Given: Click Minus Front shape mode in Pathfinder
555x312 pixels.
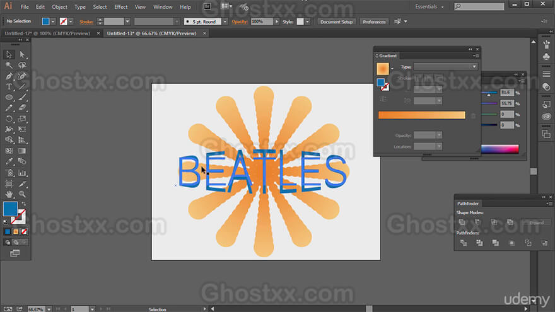Looking at the screenshot, I should coord(478,222).
